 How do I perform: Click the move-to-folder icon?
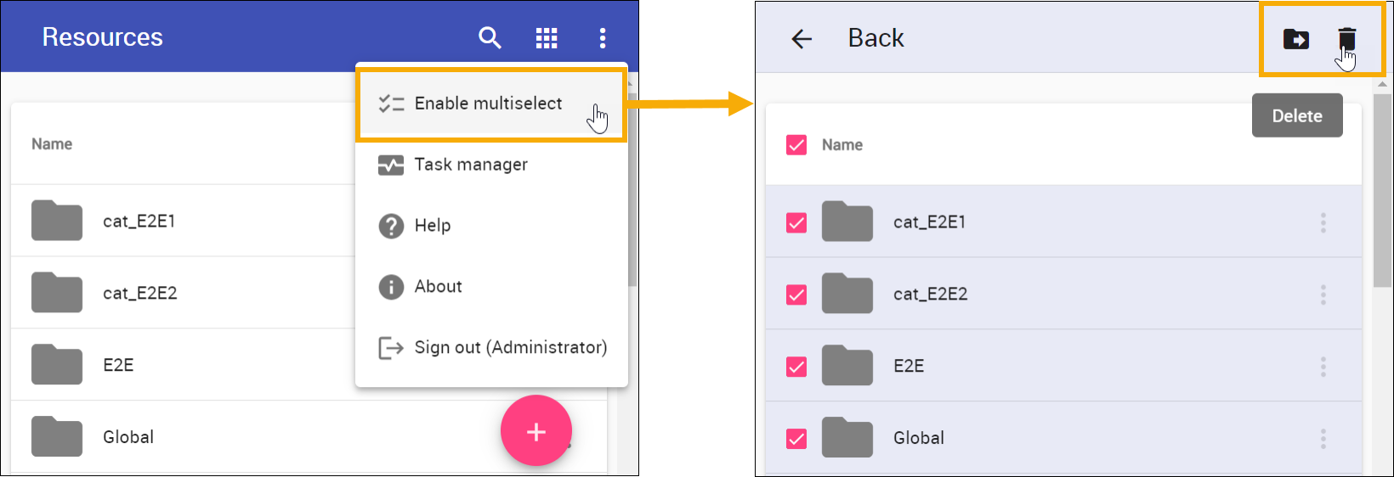1295,39
